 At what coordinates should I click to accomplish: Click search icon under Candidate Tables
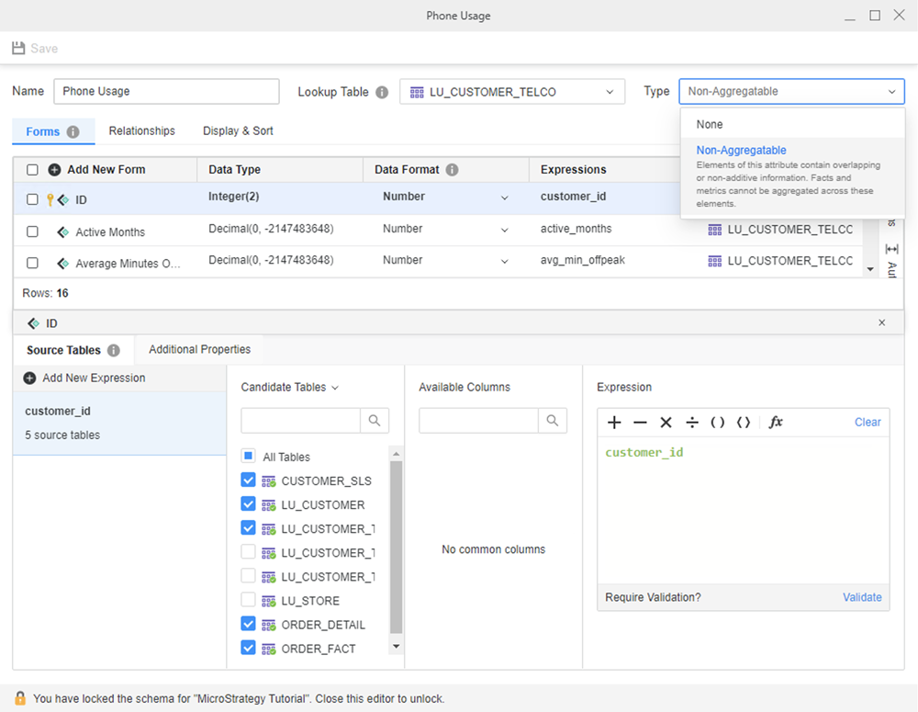tap(375, 421)
